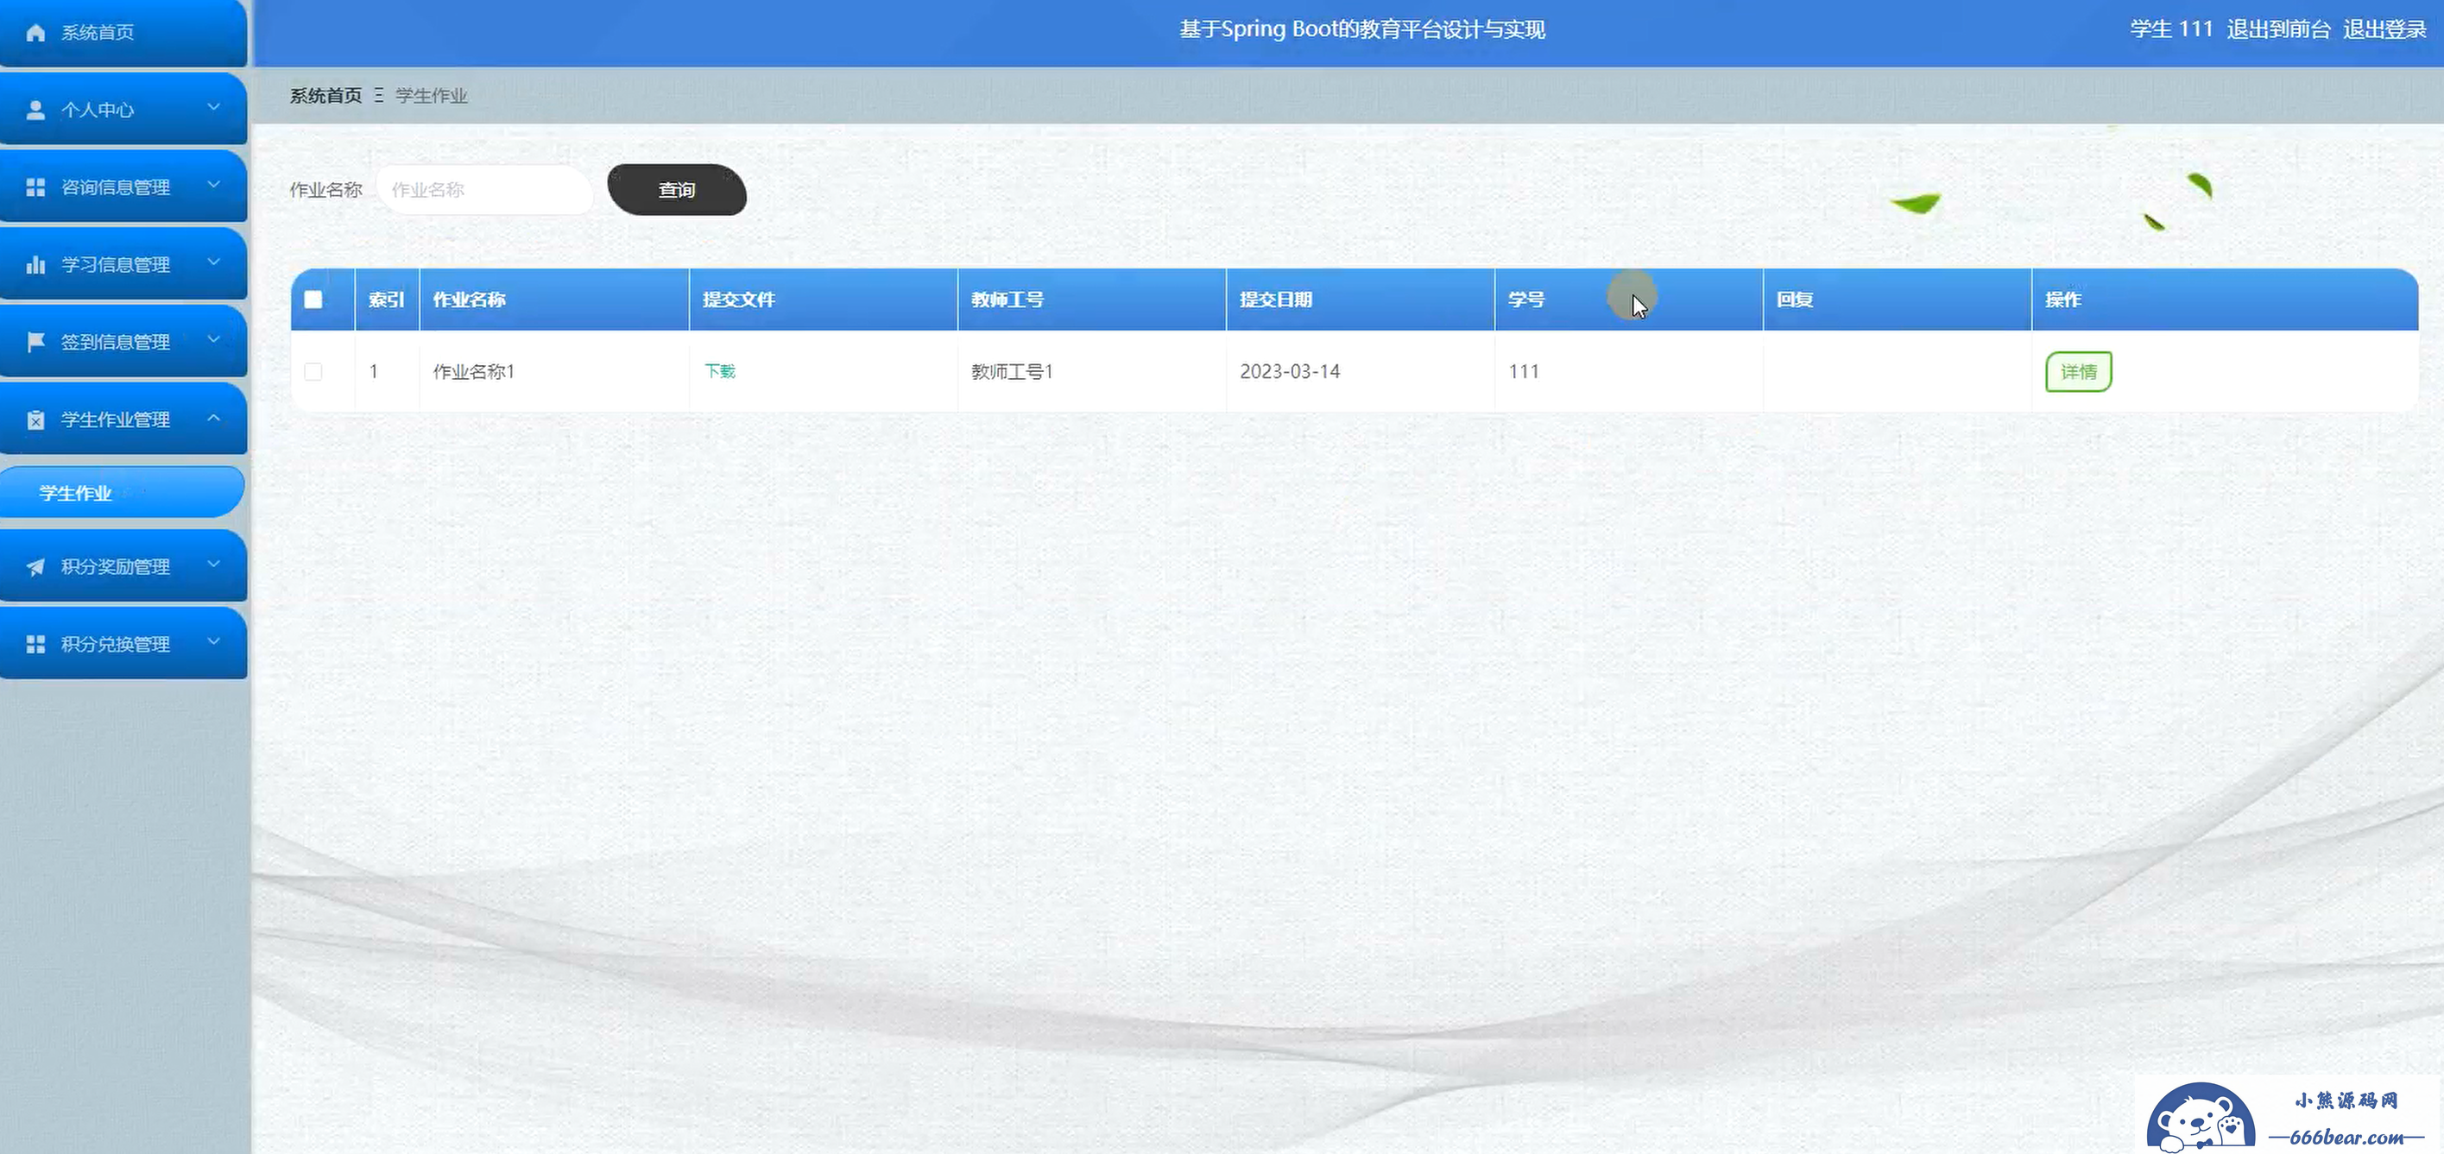Click the 下载 file link

pyautogui.click(x=720, y=371)
